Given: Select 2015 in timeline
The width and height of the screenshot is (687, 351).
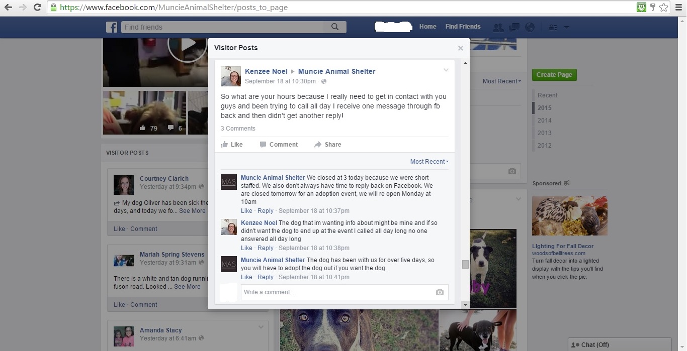Looking at the screenshot, I should point(544,108).
